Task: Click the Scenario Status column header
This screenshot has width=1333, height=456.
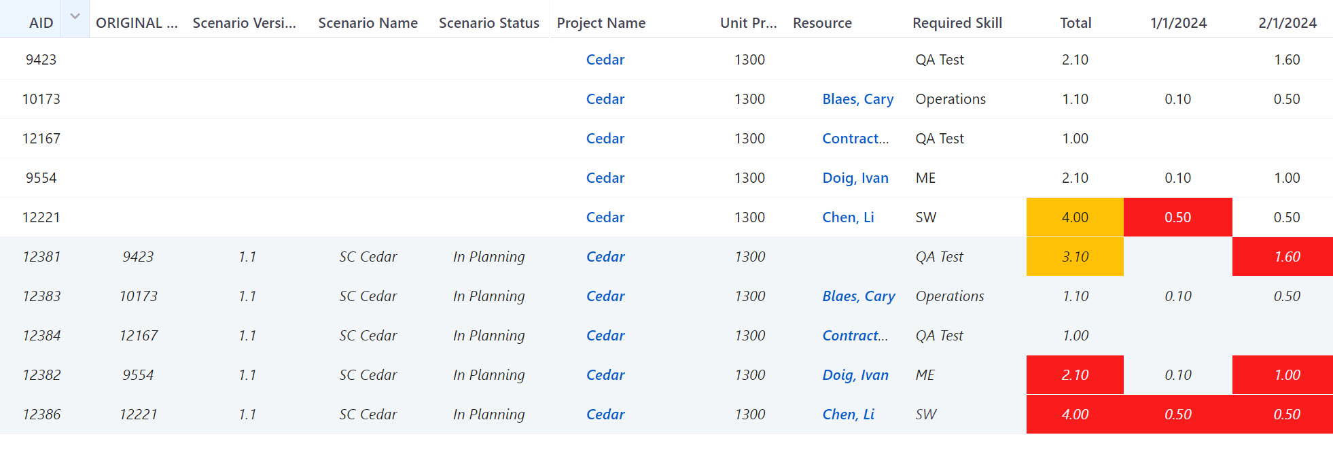Action: pos(488,22)
